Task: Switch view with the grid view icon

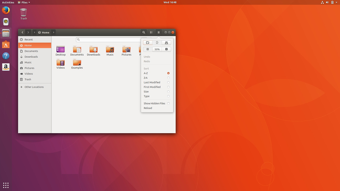Action: [151, 33]
